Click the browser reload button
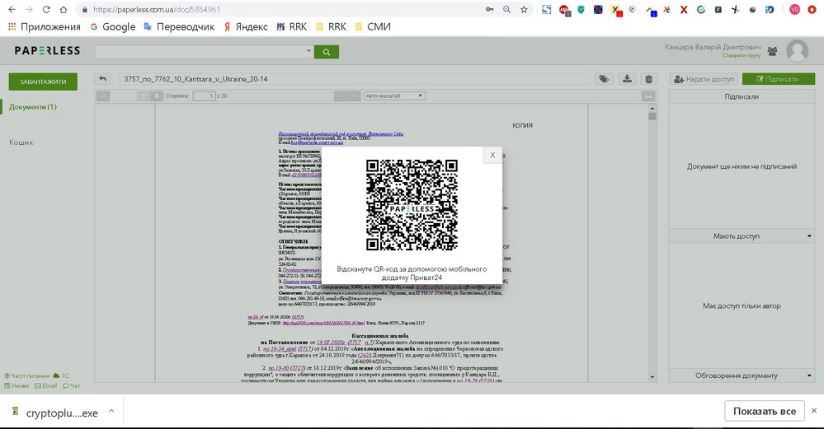824x429 pixels. [46, 9]
